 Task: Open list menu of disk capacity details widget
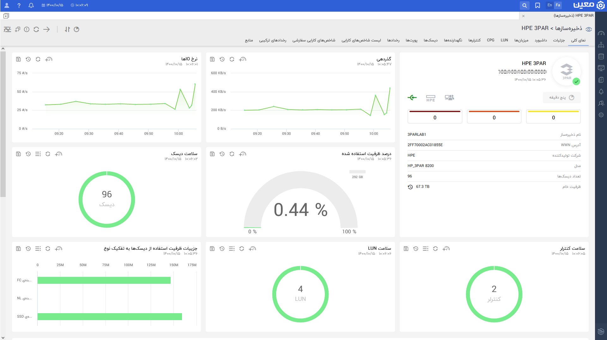pyautogui.click(x=38, y=248)
